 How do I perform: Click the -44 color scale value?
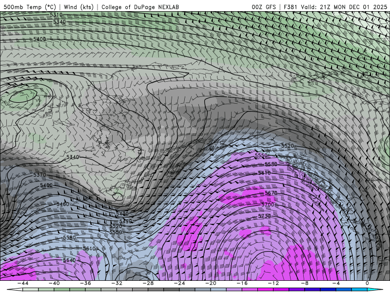pos(22,283)
